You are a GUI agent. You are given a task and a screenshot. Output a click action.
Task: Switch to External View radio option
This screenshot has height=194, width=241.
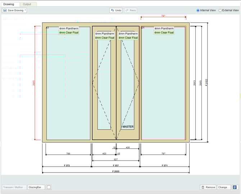tap(220, 10)
